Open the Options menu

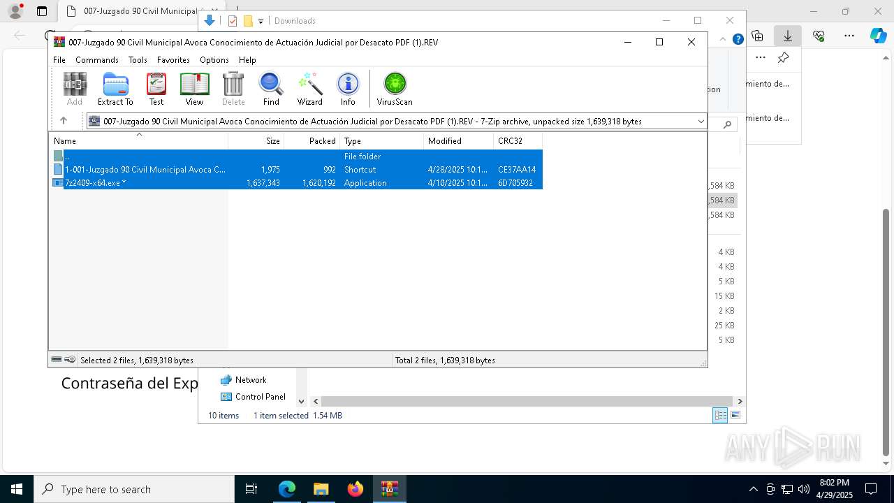(x=214, y=60)
